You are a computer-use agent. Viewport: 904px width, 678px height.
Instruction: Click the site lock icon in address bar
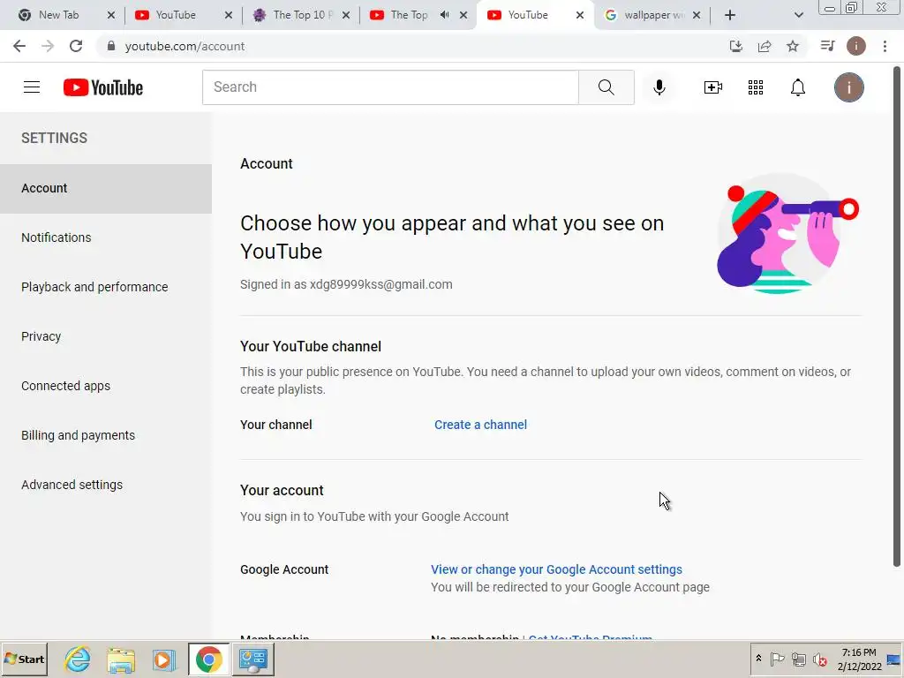[x=111, y=46]
